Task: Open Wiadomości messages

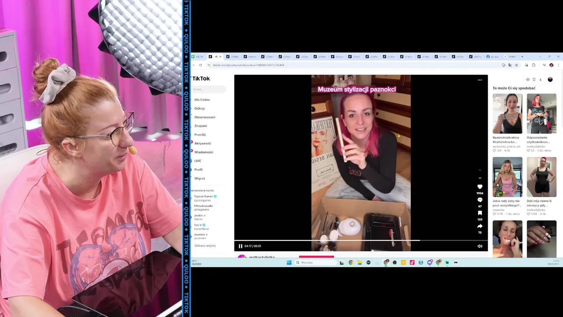Action: tap(203, 152)
